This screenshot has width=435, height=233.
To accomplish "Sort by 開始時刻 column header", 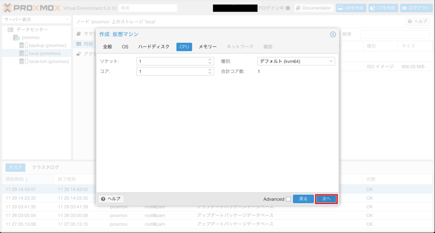I will tap(28, 179).
